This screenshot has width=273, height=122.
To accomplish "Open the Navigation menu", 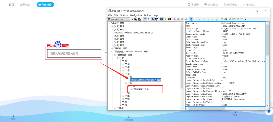I will pyautogui.click(x=136, y=15).
